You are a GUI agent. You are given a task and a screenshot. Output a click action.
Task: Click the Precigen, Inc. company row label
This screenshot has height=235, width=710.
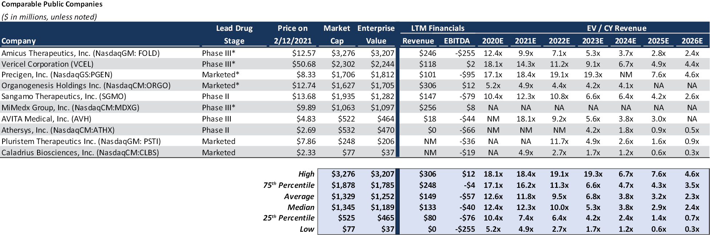(x=57, y=75)
